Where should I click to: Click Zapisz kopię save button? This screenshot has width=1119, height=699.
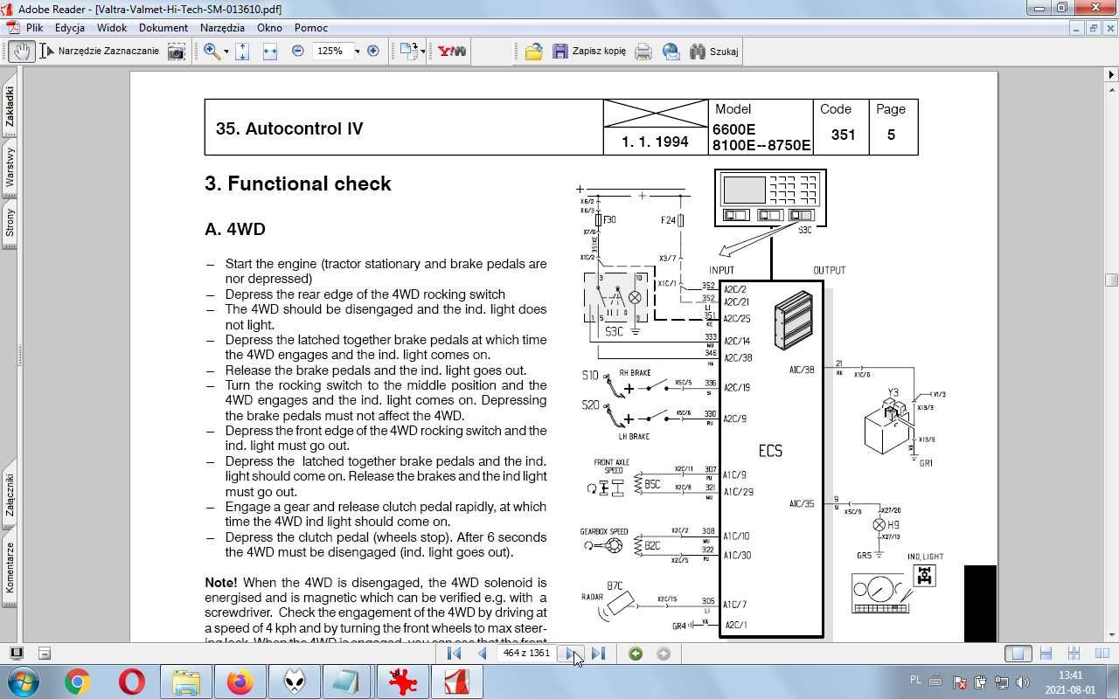589,52
